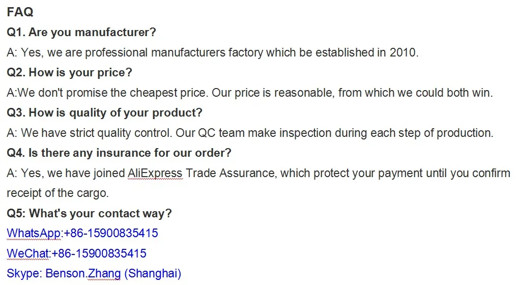Click the Q3 quality of product question
Viewport: 517px width, 285px height.
104,113
